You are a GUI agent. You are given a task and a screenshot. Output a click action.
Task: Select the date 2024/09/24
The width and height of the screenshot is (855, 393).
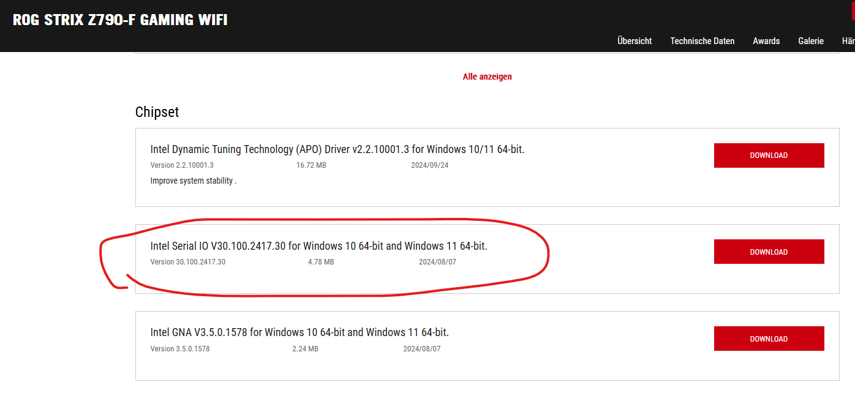coord(430,165)
